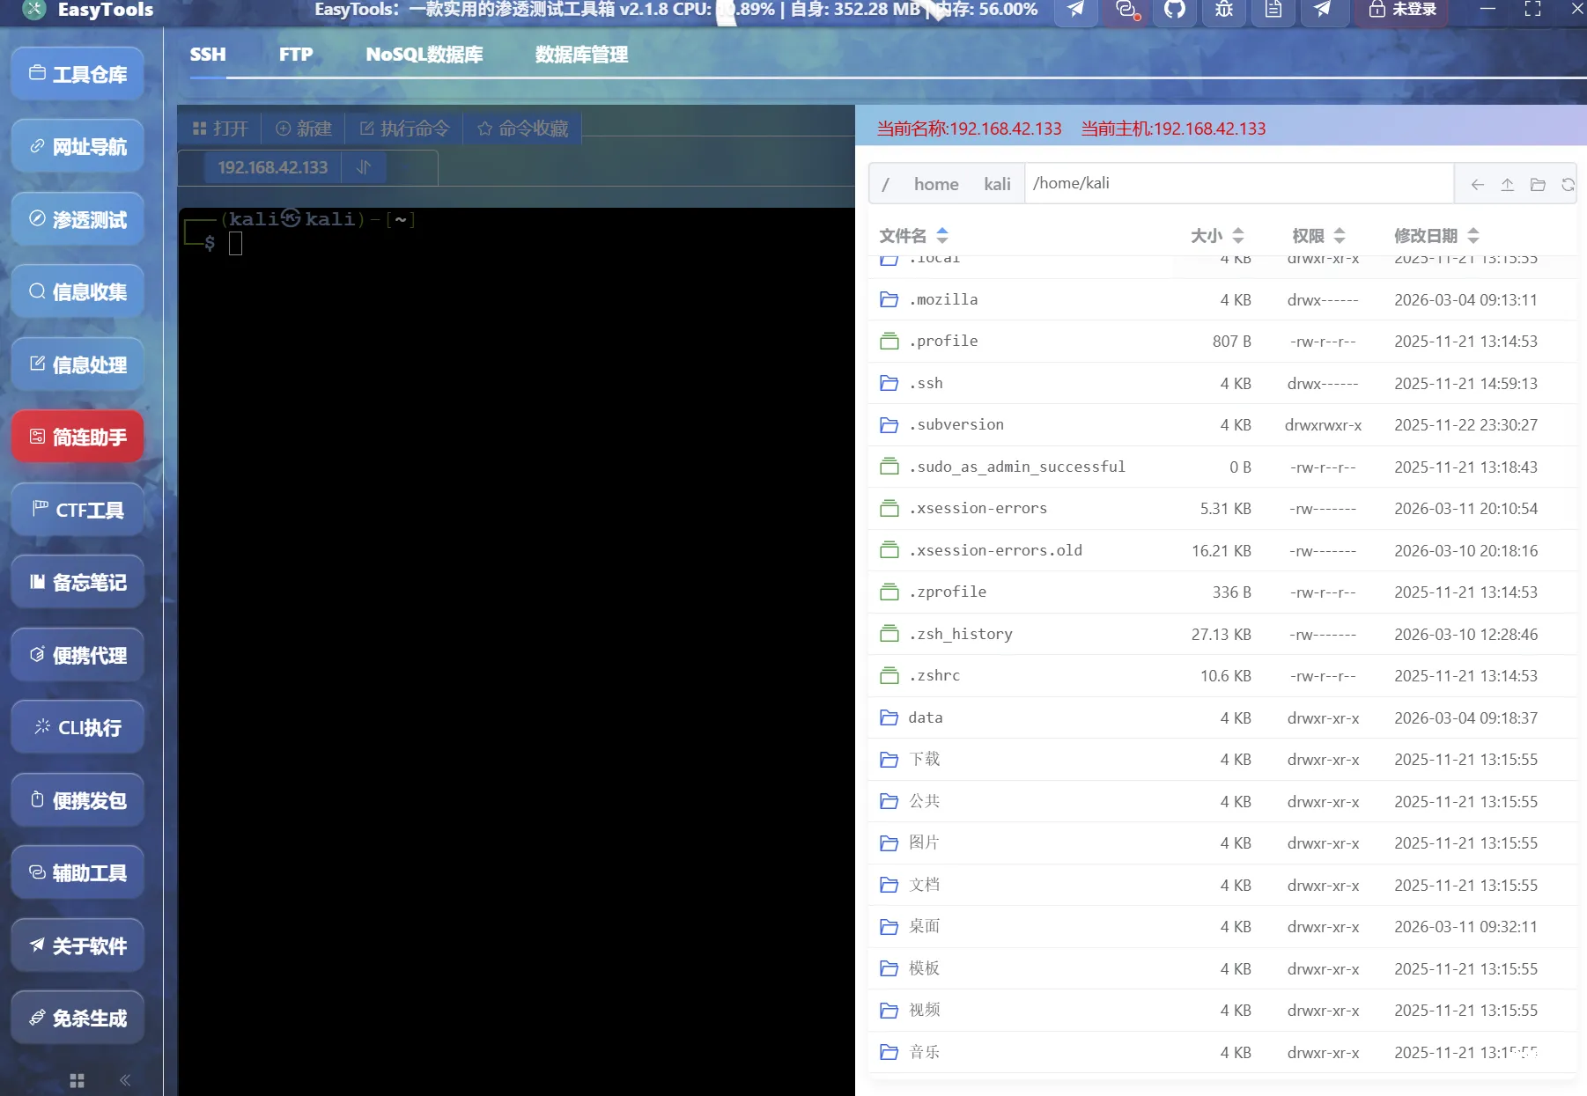This screenshot has height=1096, width=1587.
Task: Expand the 权限 column sorter
Action: pos(1341,236)
